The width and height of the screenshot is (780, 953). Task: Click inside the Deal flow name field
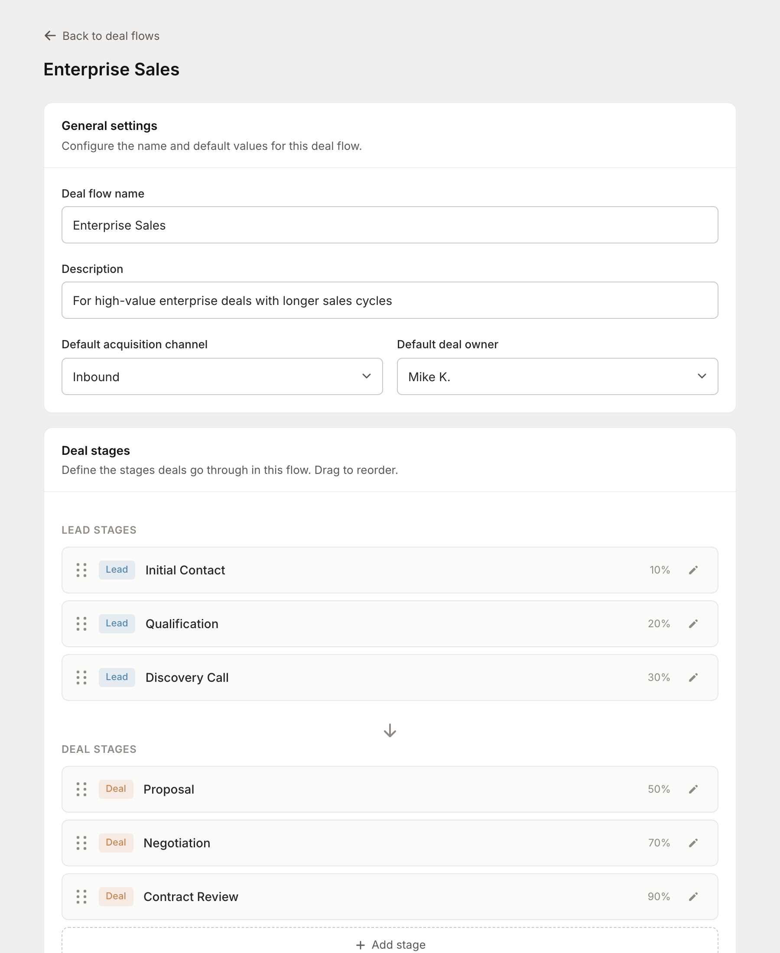click(x=389, y=225)
